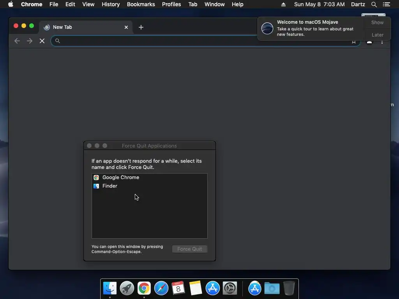
Task: Open the Downloads folder in Dock
Action: [272, 288]
